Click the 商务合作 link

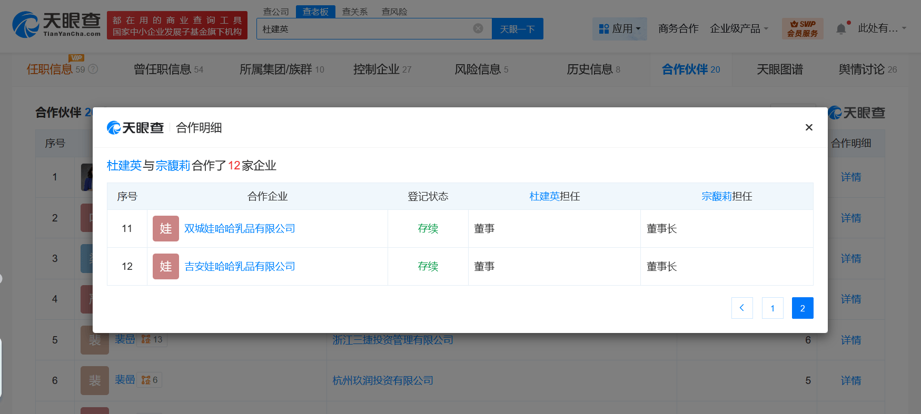click(x=678, y=28)
